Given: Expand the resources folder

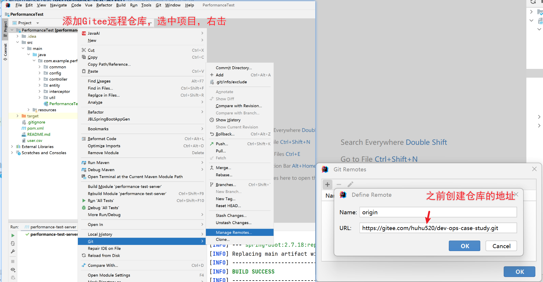Looking at the screenshot, I should [x=29, y=110].
